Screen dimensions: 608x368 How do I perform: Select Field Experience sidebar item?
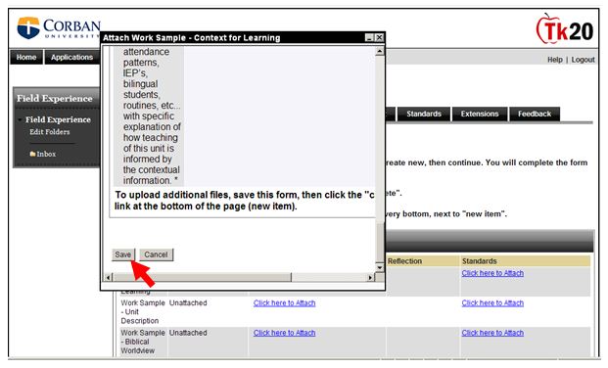tap(58, 119)
